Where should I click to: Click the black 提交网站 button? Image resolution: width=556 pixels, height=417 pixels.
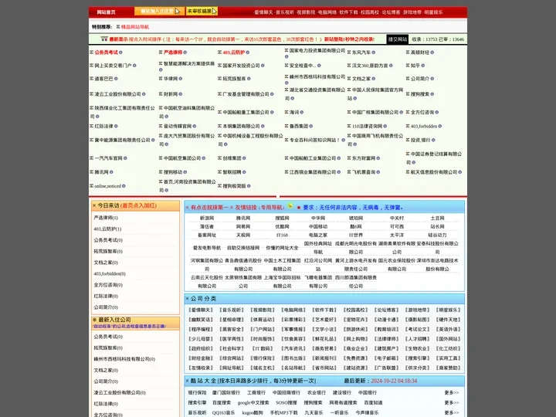397,39
